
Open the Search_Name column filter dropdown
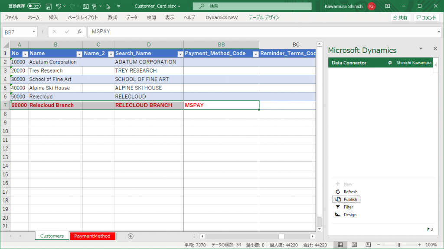[x=180, y=54]
